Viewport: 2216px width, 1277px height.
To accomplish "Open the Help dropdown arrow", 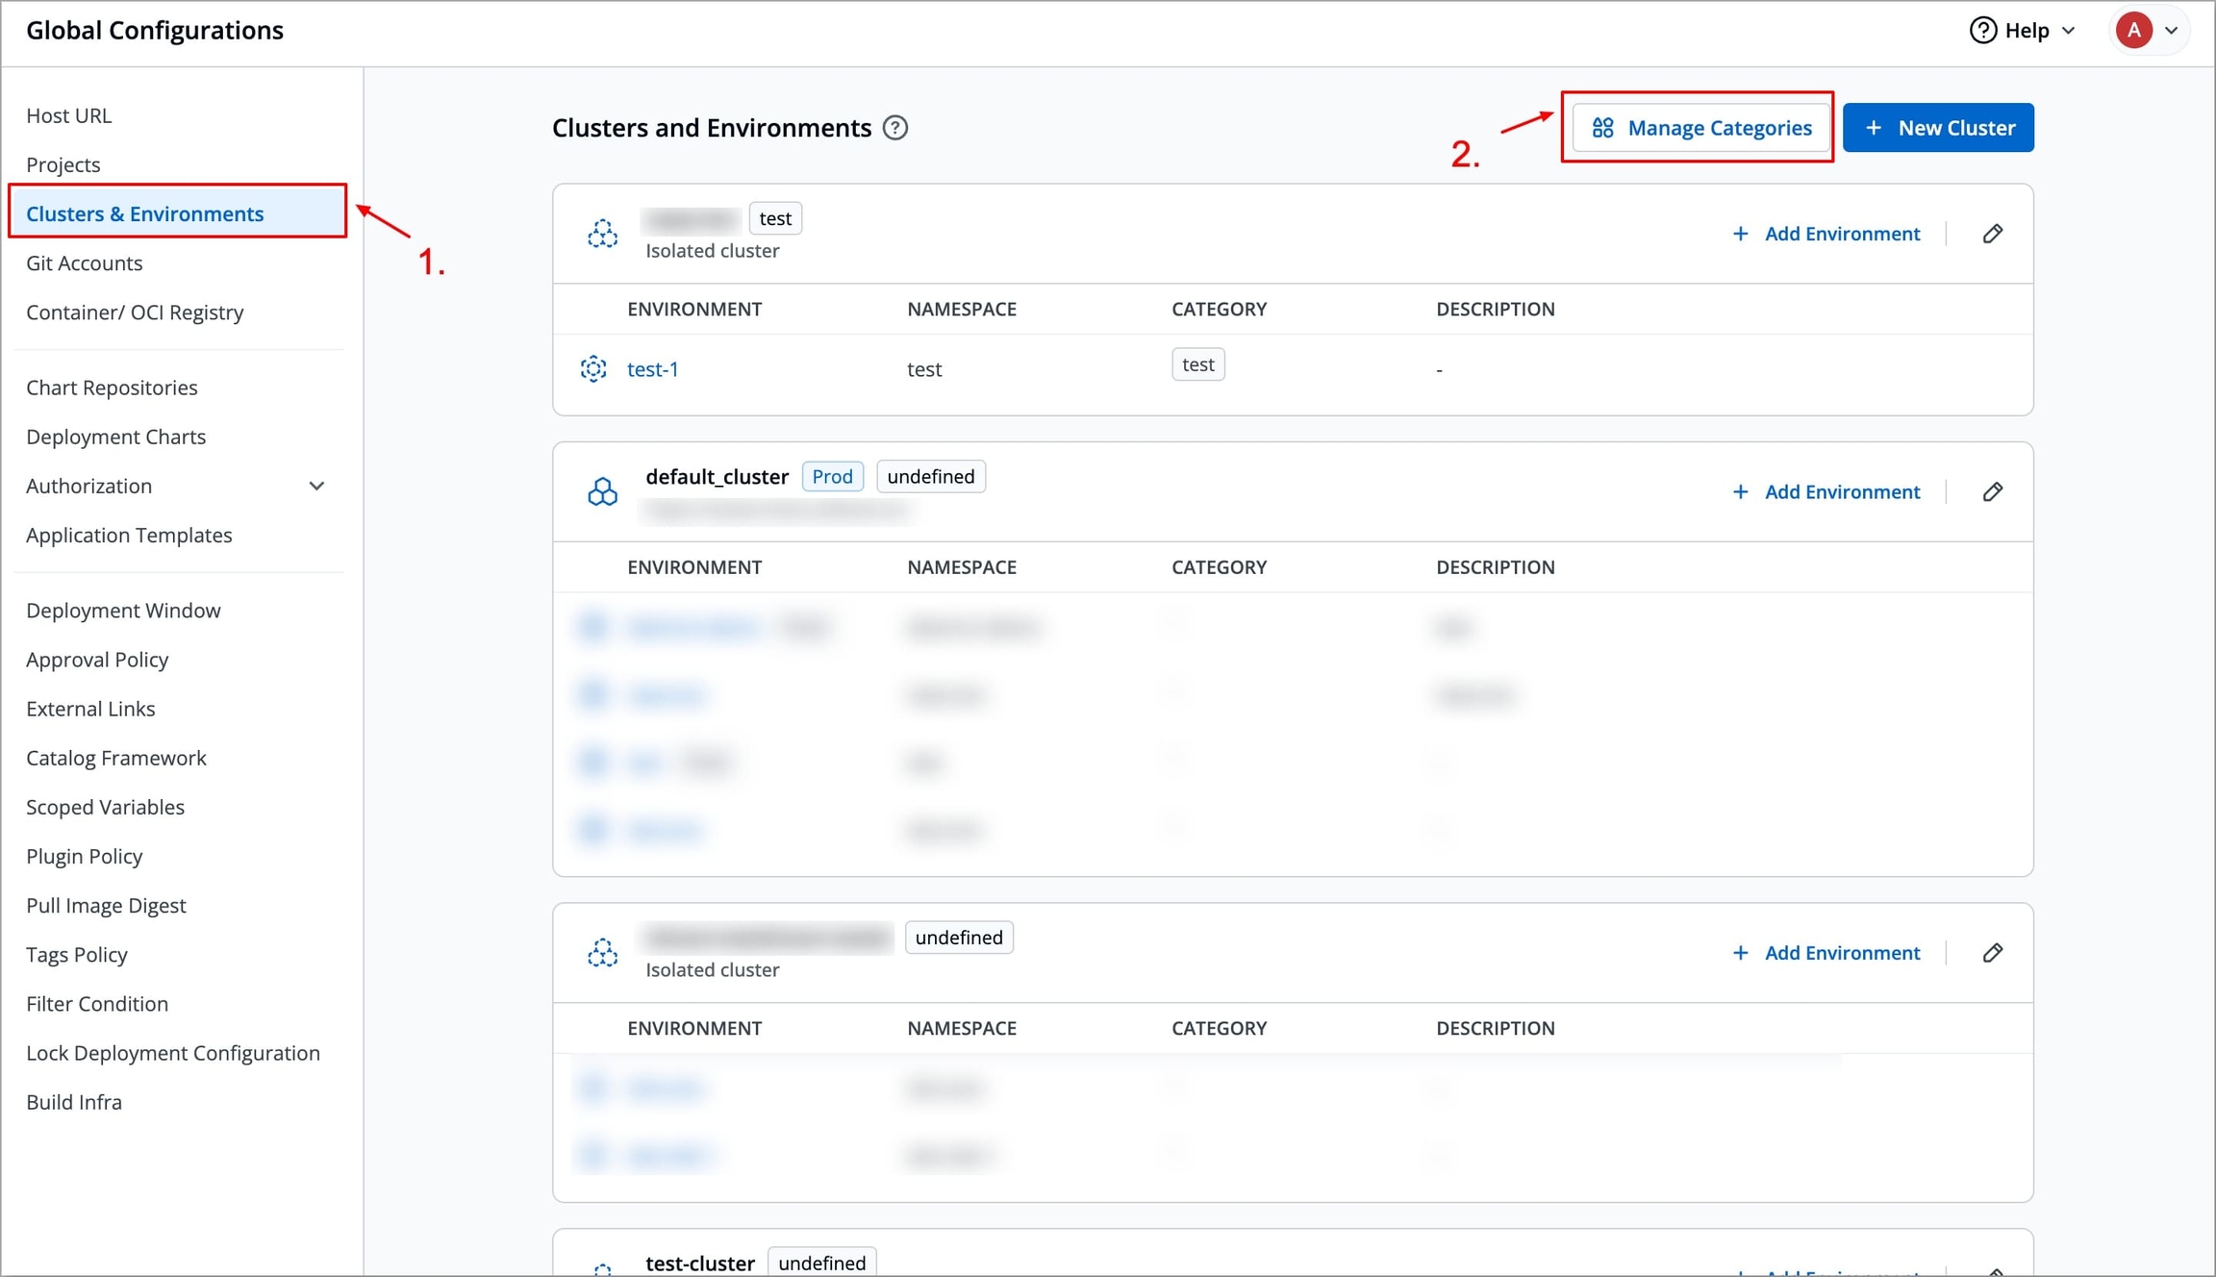I will pyautogui.click(x=2068, y=31).
